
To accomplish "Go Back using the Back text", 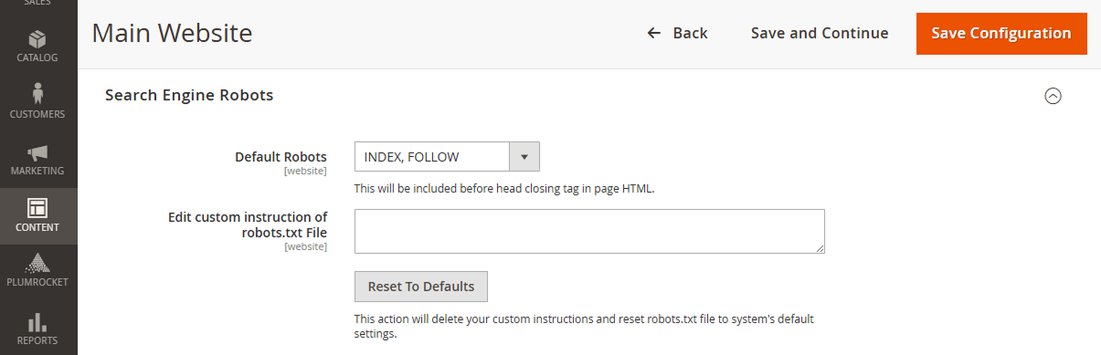I will (691, 33).
